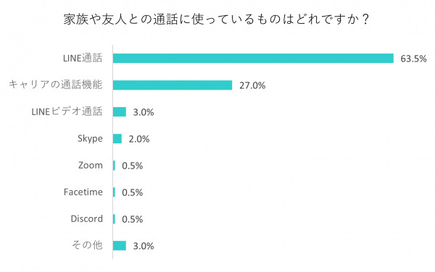The height and width of the screenshot is (272, 435).
Task: Click the Facetime bar
Action: pyautogui.click(x=114, y=192)
